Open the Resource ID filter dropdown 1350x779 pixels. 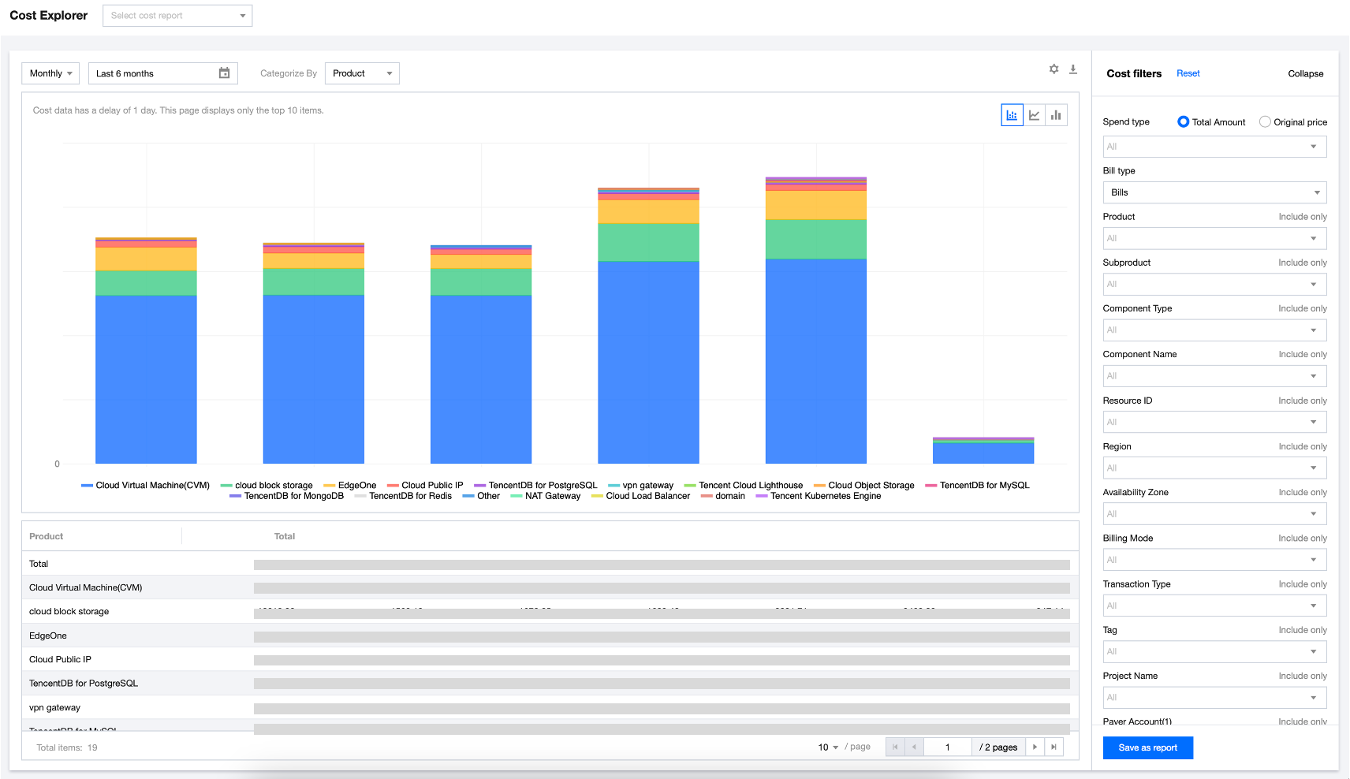point(1214,422)
